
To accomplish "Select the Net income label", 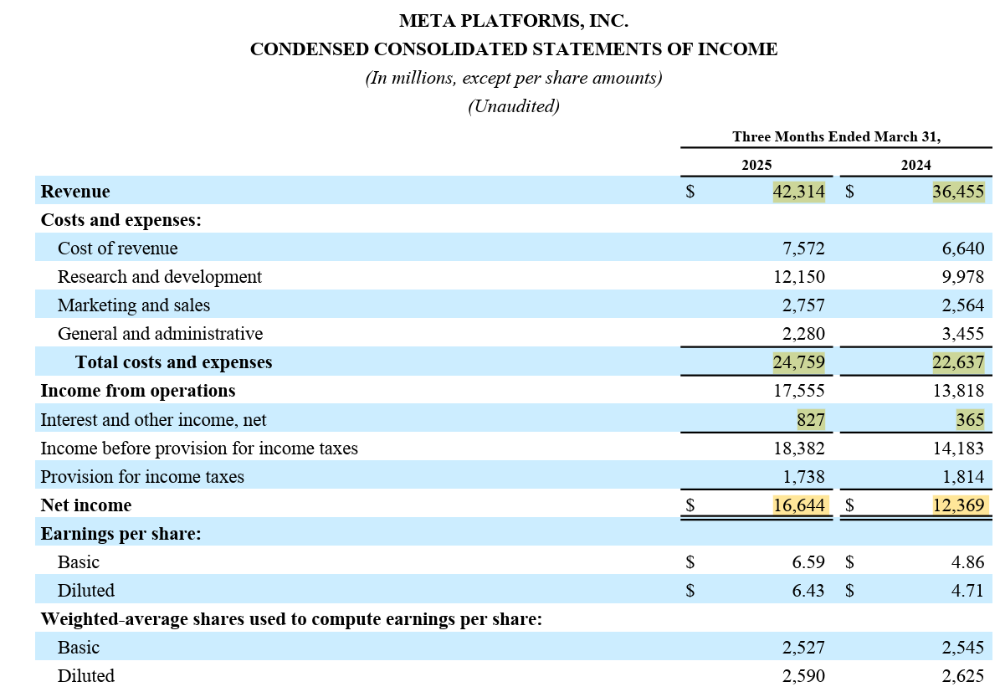I will click(x=86, y=505).
